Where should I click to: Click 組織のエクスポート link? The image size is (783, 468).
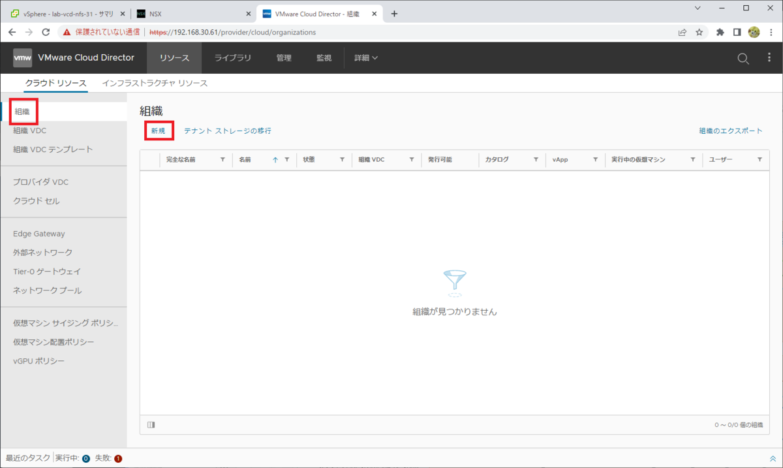pos(731,131)
